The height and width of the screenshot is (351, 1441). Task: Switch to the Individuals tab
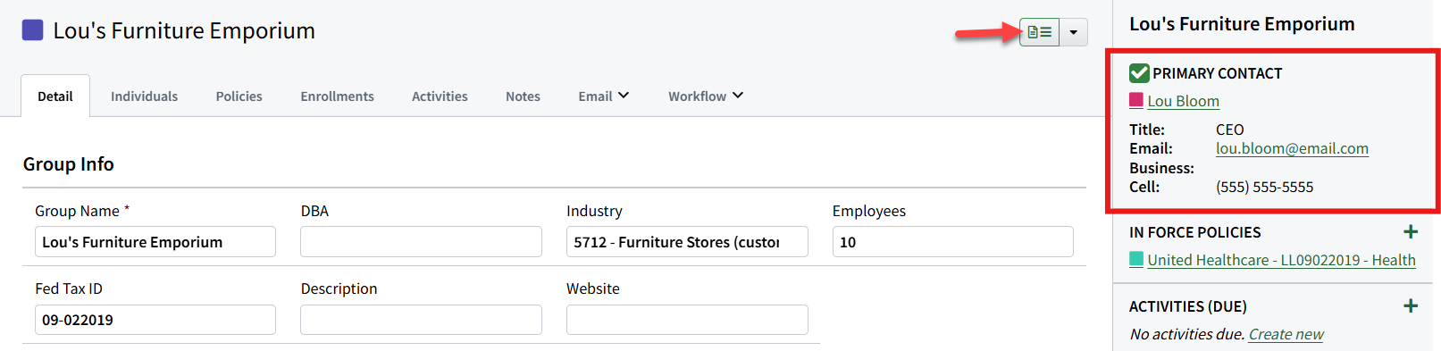click(x=144, y=96)
